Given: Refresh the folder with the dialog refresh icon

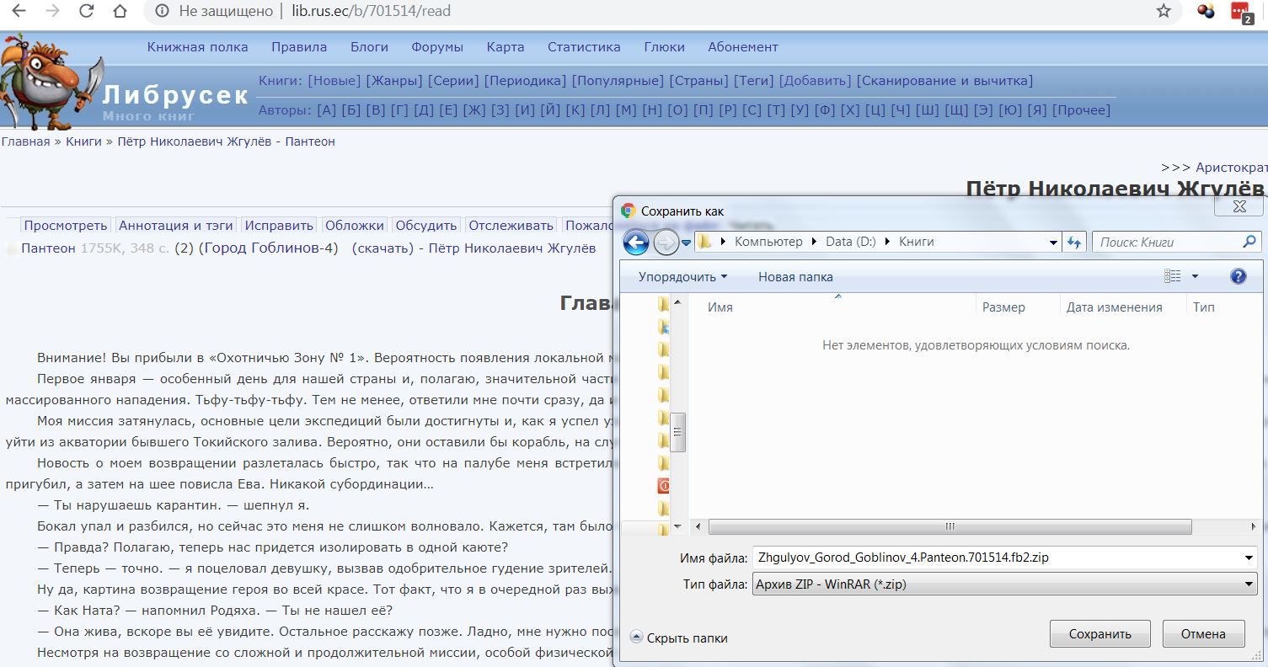Looking at the screenshot, I should tap(1073, 243).
